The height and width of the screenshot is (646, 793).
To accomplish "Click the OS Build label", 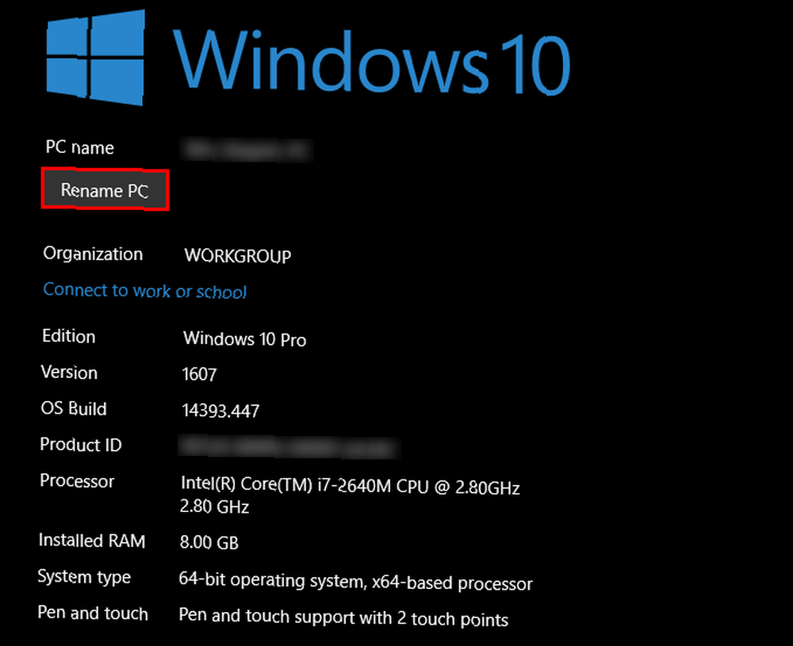I will (x=74, y=408).
